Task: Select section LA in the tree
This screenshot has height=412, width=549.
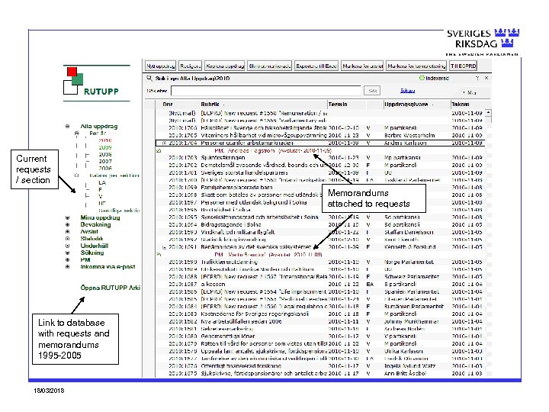Action: pos(102,182)
